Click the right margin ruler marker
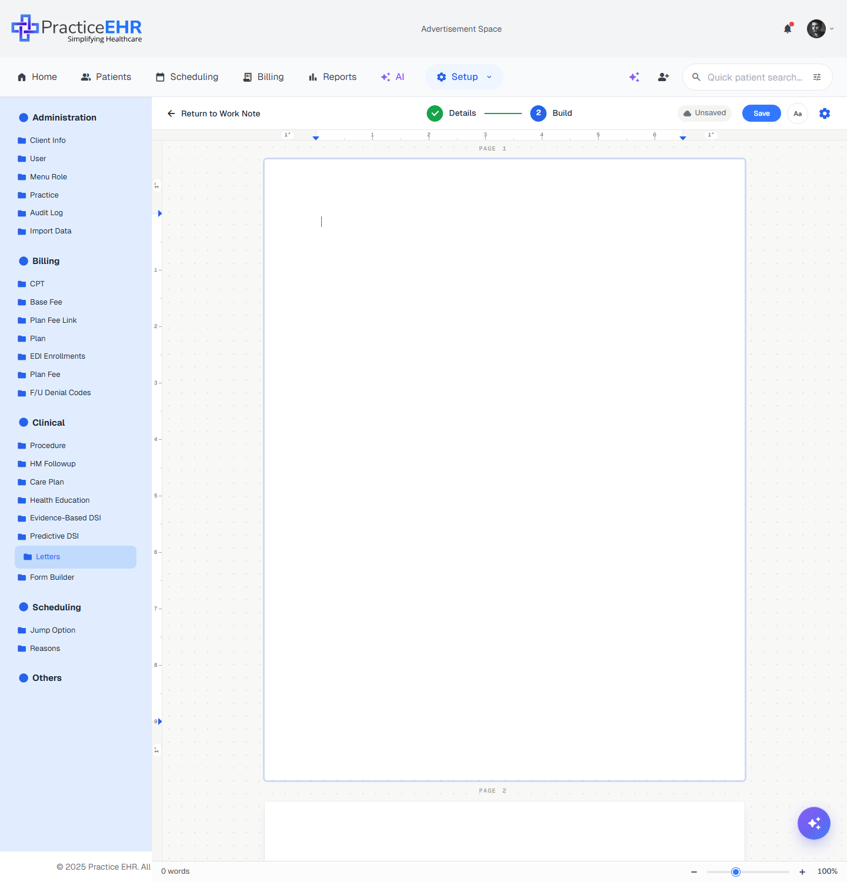Viewport: 847px width, 882px height. (683, 137)
